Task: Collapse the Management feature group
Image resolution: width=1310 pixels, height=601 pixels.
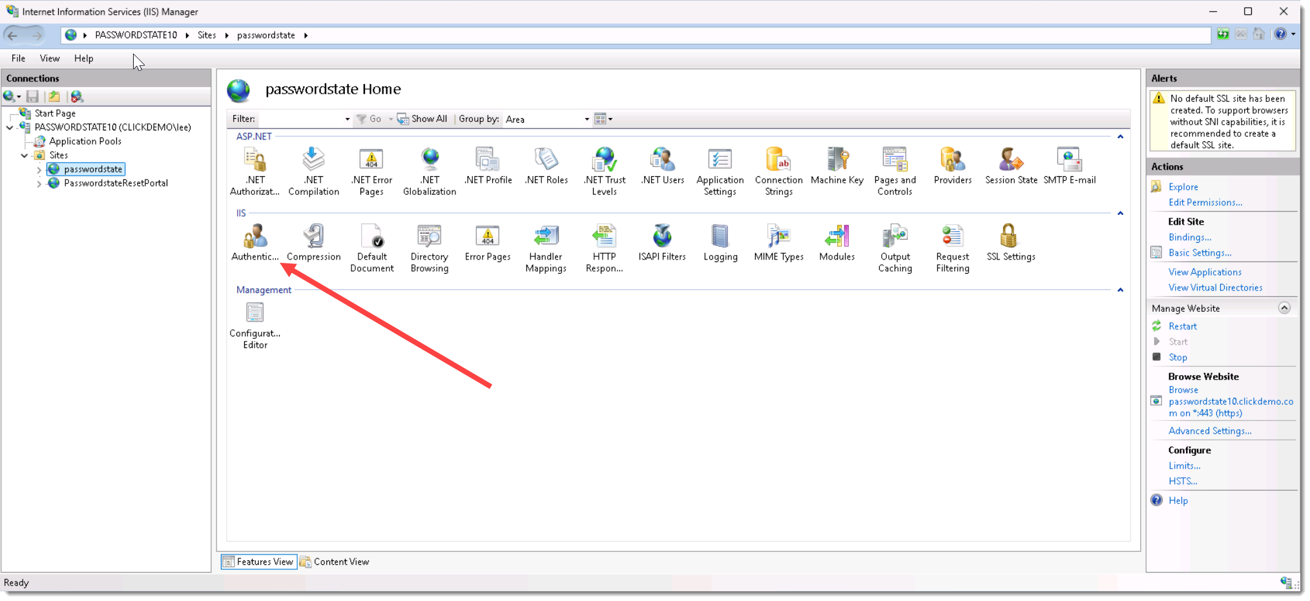Action: 1120,290
